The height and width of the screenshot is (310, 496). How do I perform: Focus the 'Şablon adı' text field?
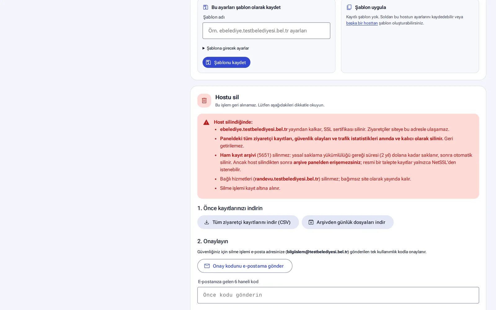point(266,31)
